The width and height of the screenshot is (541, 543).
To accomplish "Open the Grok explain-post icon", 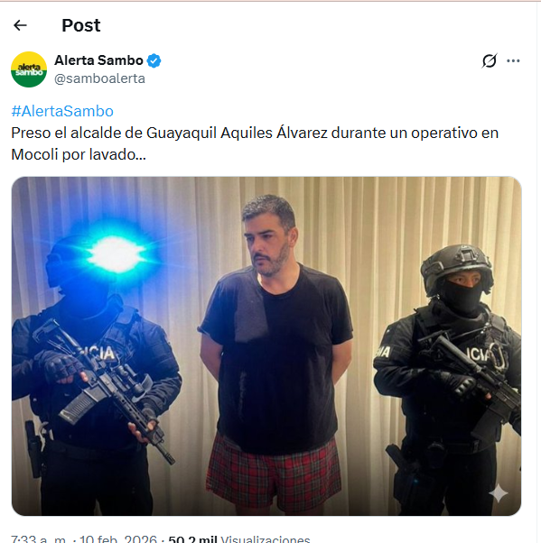I will [490, 61].
